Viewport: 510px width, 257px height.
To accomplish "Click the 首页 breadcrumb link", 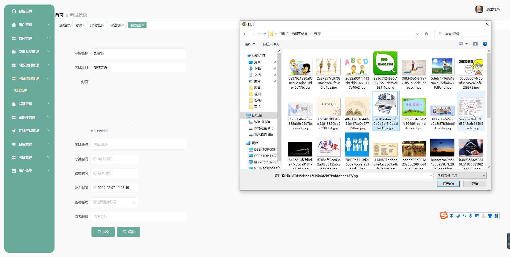I will click(59, 15).
